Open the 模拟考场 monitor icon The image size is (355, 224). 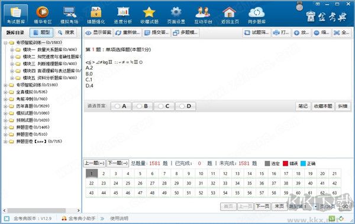[x=69, y=12]
